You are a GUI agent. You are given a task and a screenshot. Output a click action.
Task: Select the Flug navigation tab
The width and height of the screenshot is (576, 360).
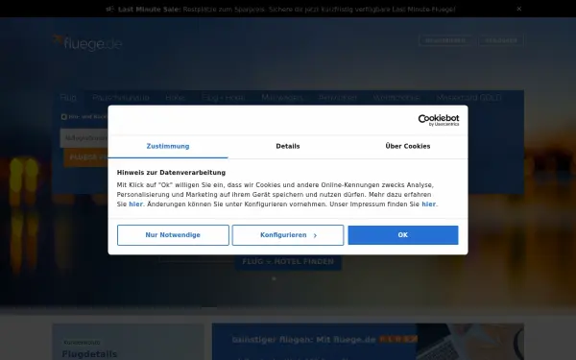[x=68, y=98]
